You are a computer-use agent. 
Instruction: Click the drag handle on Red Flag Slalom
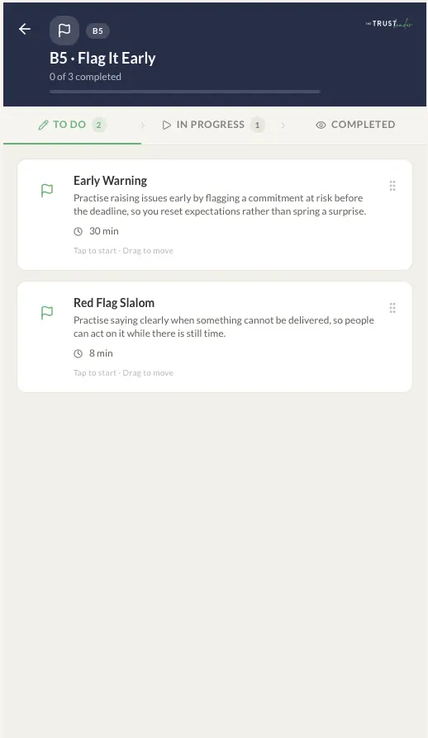point(392,308)
